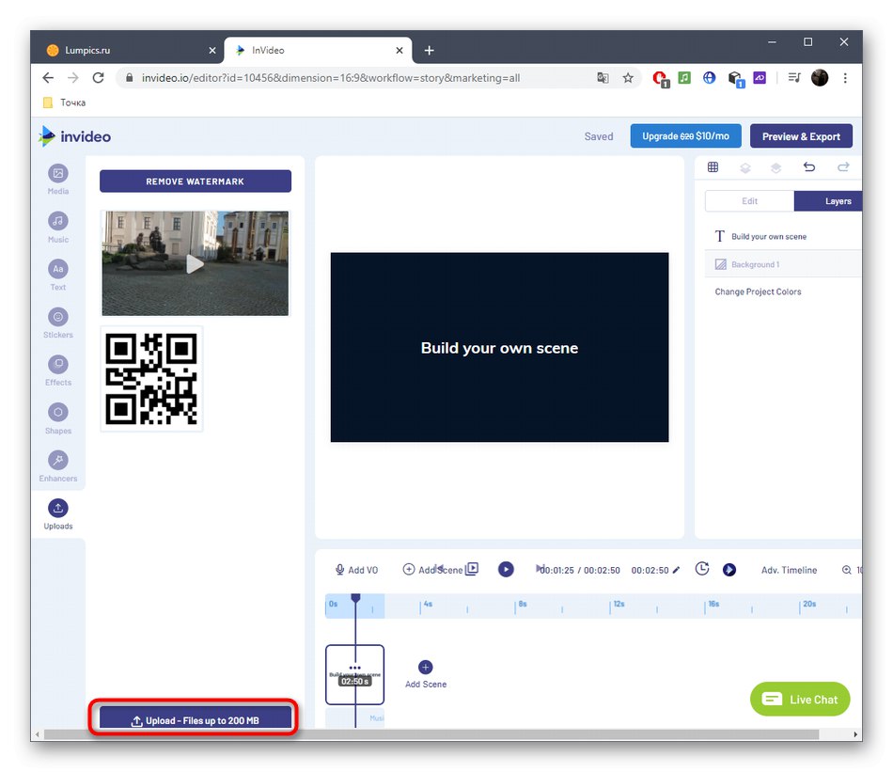Select the Build your own scene layer
The image size is (893, 772).
click(783, 236)
